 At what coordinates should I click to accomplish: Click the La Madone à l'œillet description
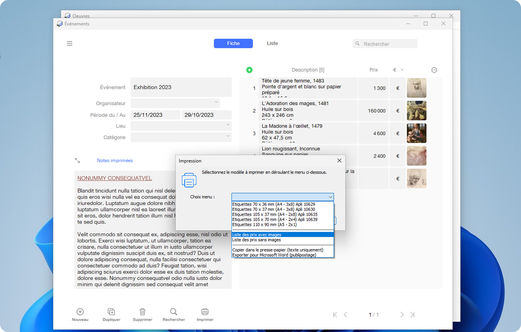308,133
